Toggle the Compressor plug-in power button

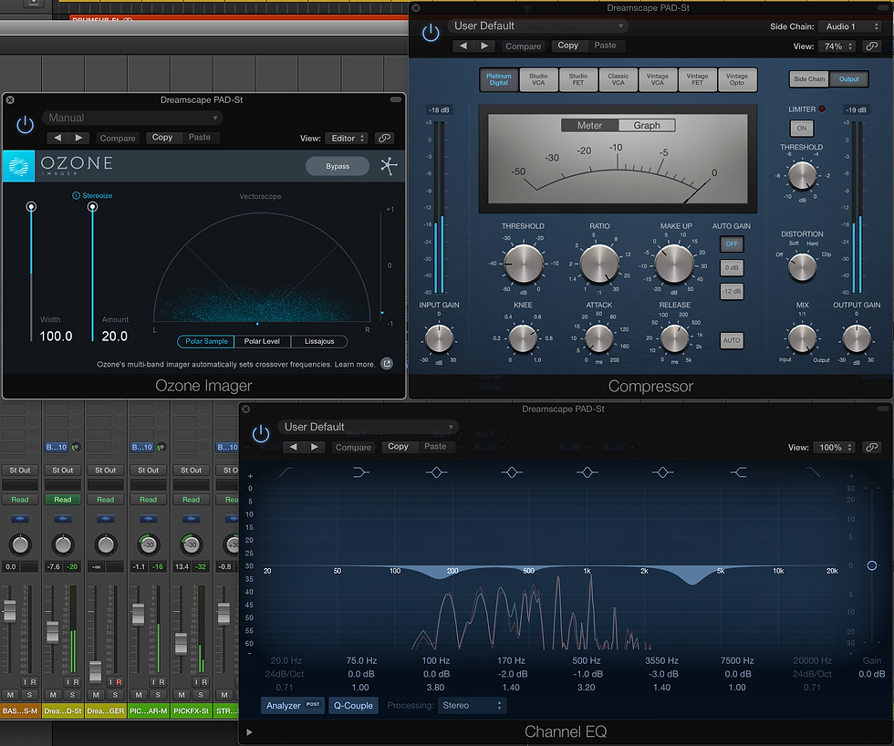point(431,33)
